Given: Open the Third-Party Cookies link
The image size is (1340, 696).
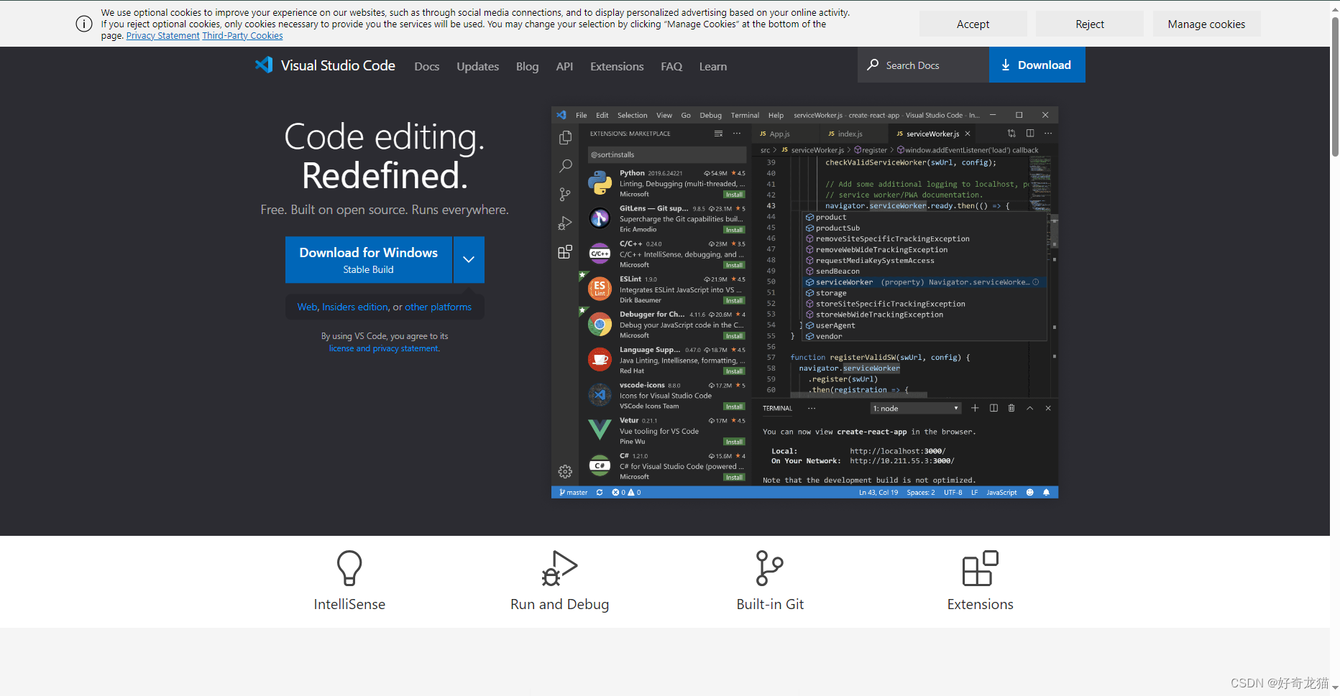Looking at the screenshot, I should point(242,36).
